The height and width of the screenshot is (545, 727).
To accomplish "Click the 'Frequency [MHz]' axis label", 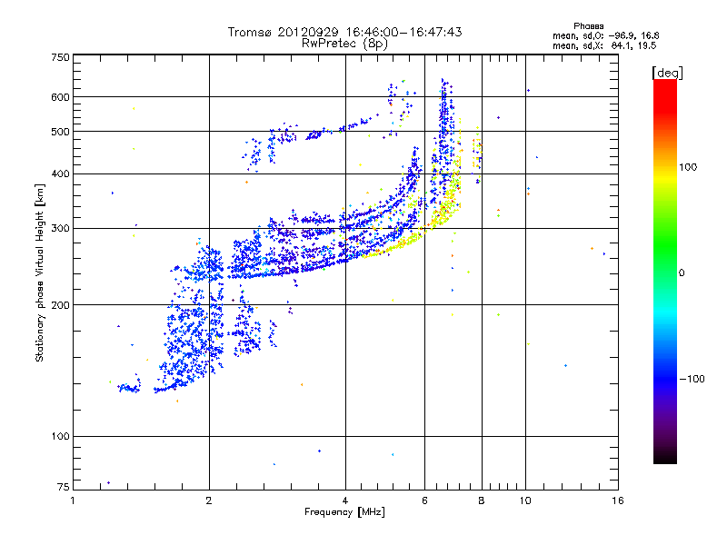I will pos(344,512).
